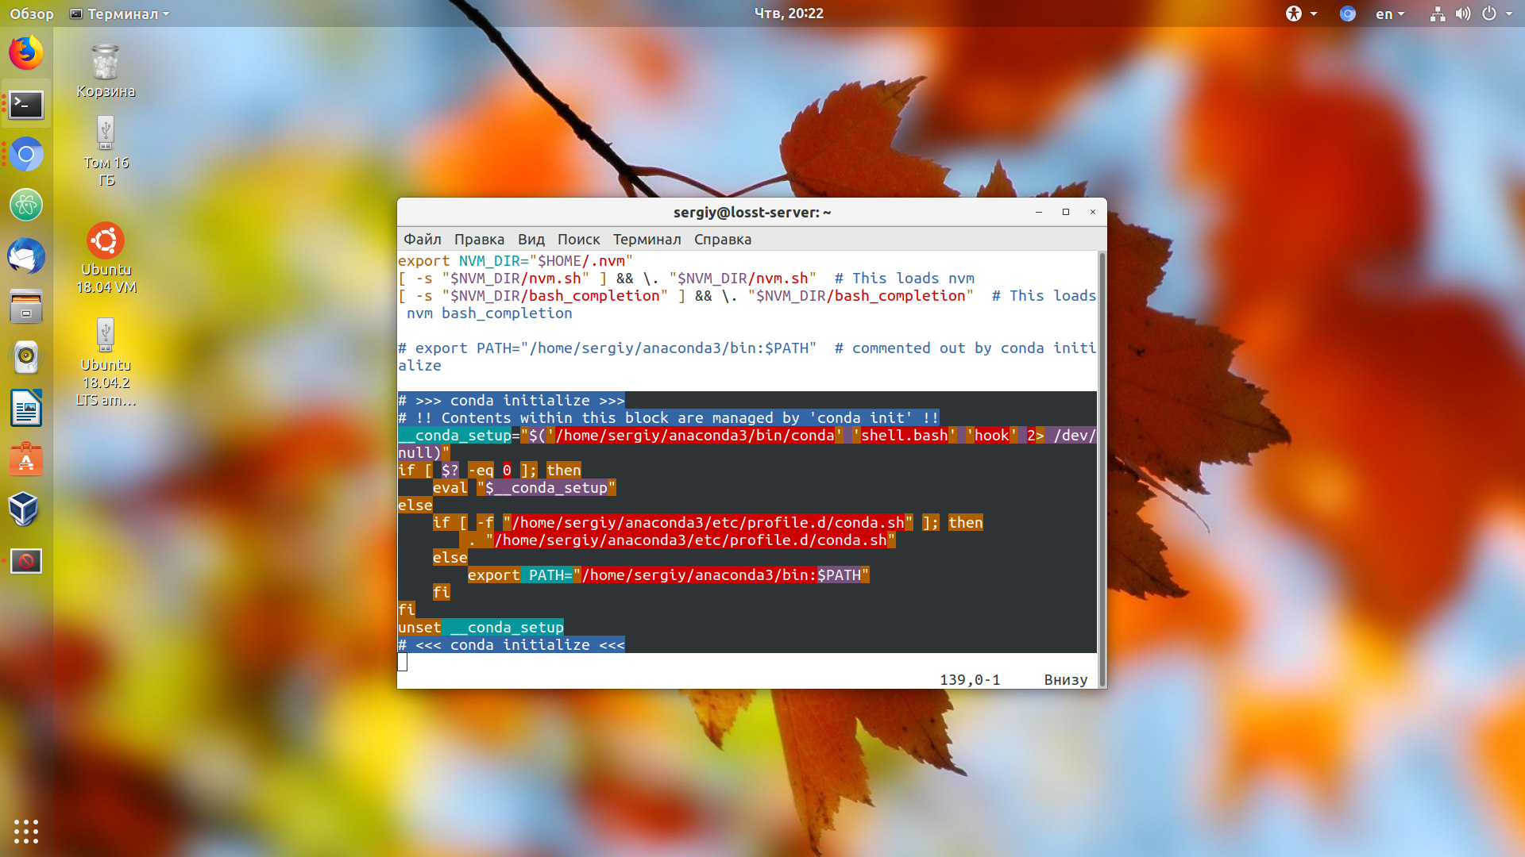Select the Ubuntu 18.04 VM desktop icon

(106, 259)
